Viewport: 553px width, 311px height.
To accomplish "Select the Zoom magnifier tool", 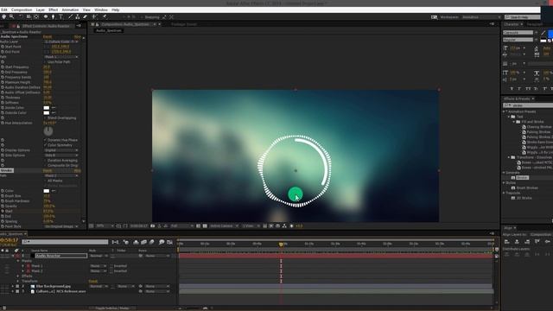I will pos(11,16).
